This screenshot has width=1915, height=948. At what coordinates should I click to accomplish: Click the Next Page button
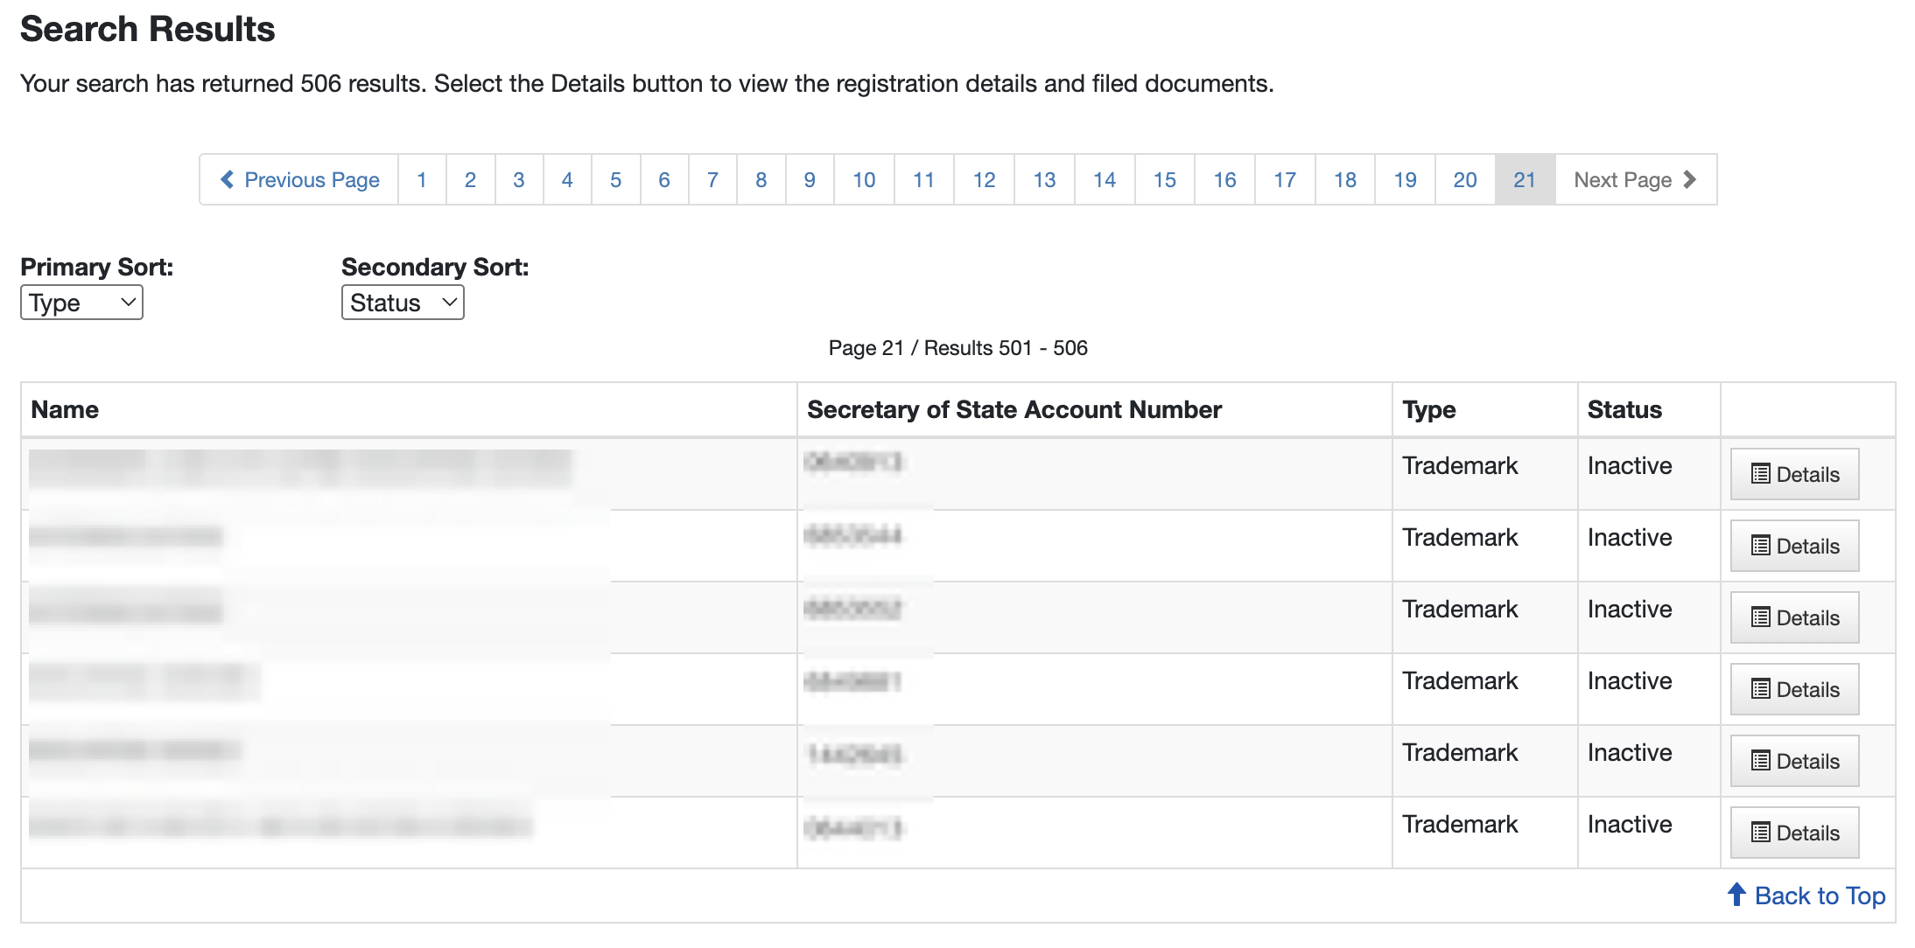pyautogui.click(x=1635, y=179)
